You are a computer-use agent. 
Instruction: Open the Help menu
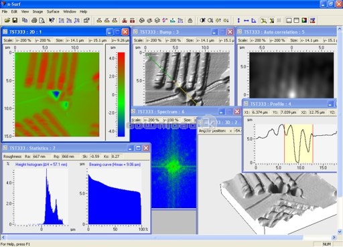pyautogui.click(x=83, y=11)
